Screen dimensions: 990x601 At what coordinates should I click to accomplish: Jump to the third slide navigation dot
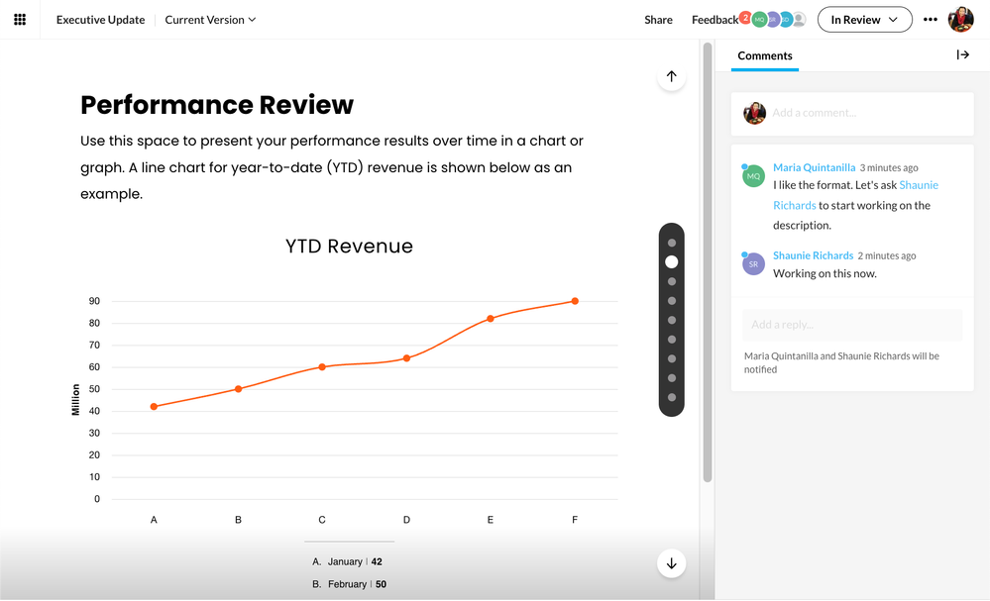[671, 281]
